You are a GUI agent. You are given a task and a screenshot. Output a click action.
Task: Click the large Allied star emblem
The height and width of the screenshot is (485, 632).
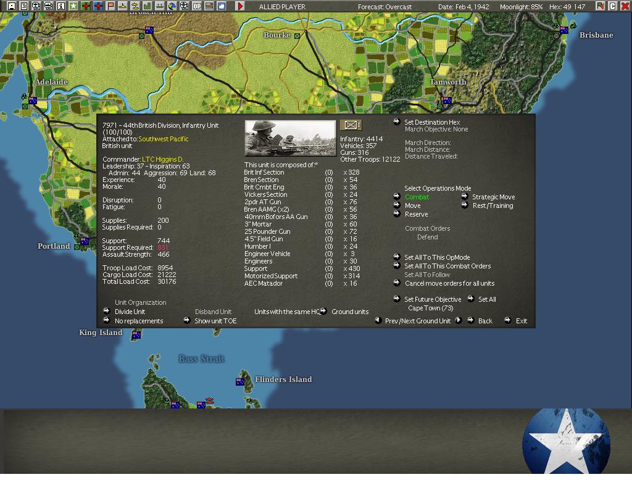(x=566, y=442)
